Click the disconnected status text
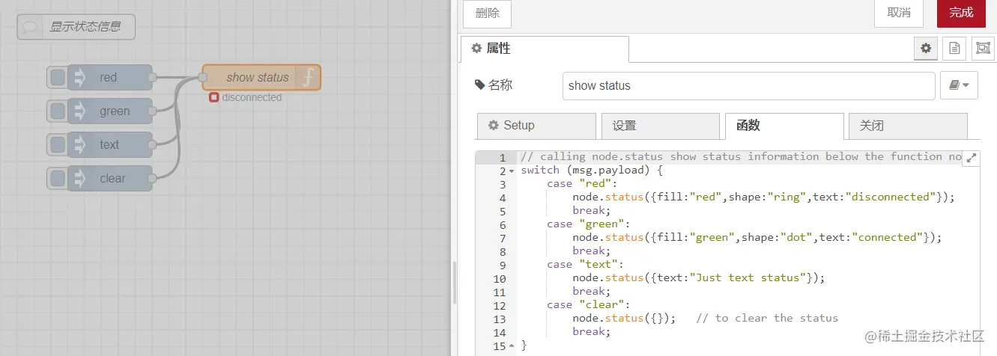Screen dimensions: 997x356 tap(252, 97)
